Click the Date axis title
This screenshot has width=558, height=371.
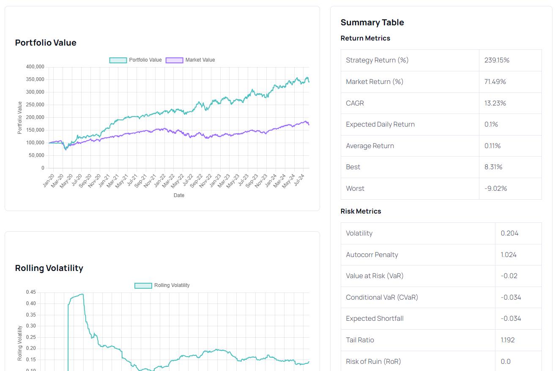179,195
